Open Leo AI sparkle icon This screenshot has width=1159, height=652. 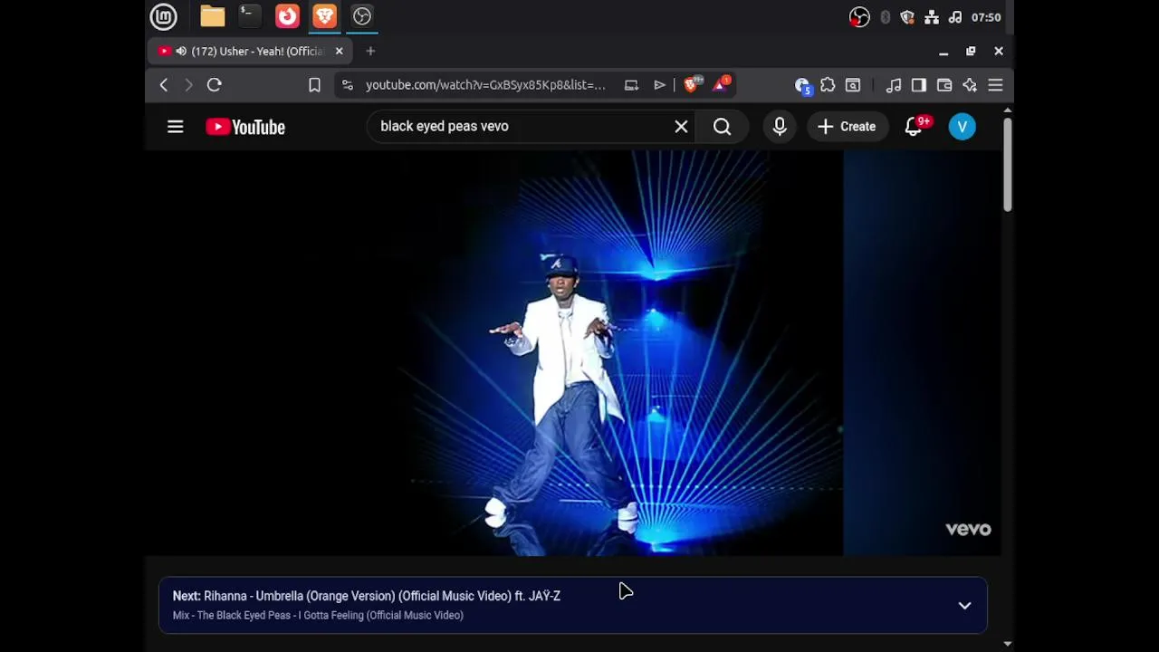(970, 85)
